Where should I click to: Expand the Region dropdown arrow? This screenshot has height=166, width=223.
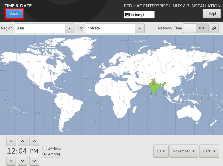coord(70,28)
